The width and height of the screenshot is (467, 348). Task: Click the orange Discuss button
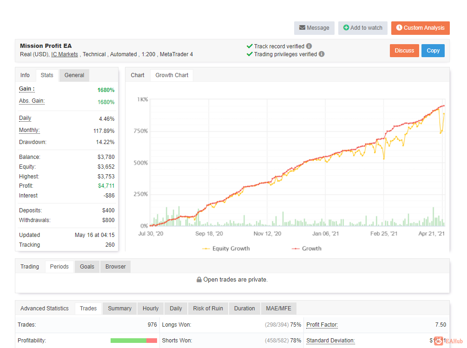[404, 51]
